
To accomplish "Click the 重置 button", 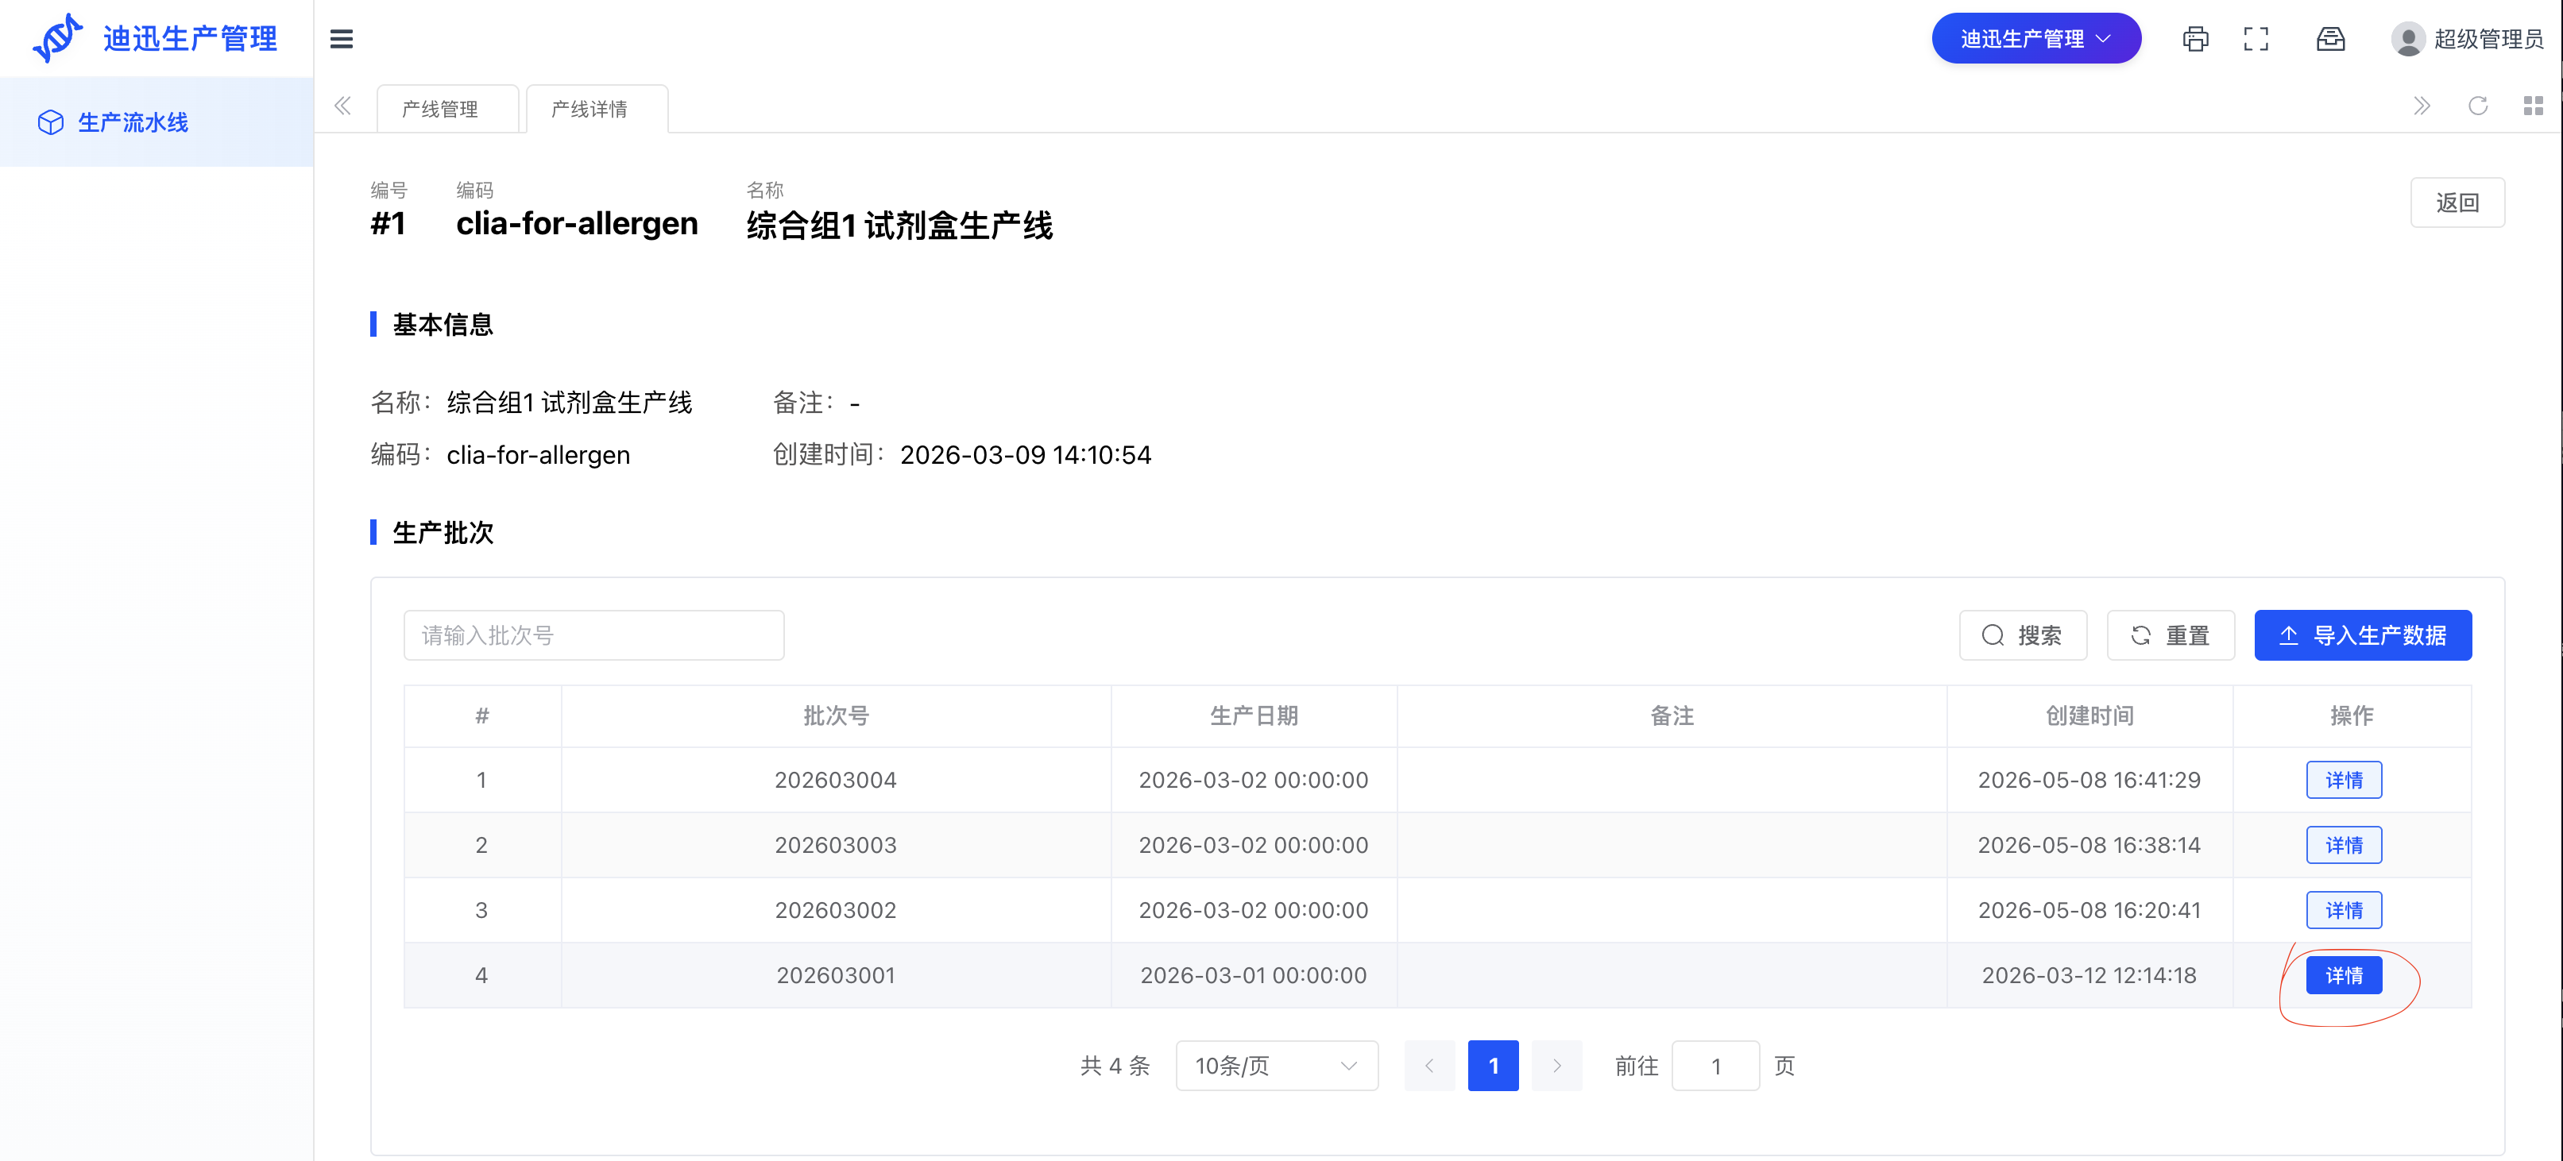I will pyautogui.click(x=2170, y=634).
